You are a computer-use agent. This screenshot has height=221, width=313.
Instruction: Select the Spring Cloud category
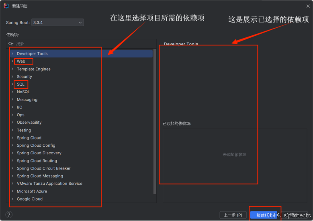click(29, 138)
